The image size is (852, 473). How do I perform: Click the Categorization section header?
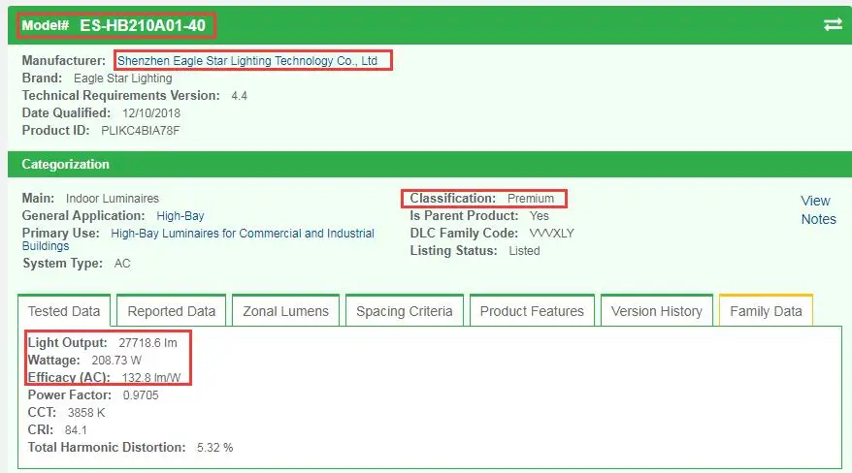pos(429,165)
